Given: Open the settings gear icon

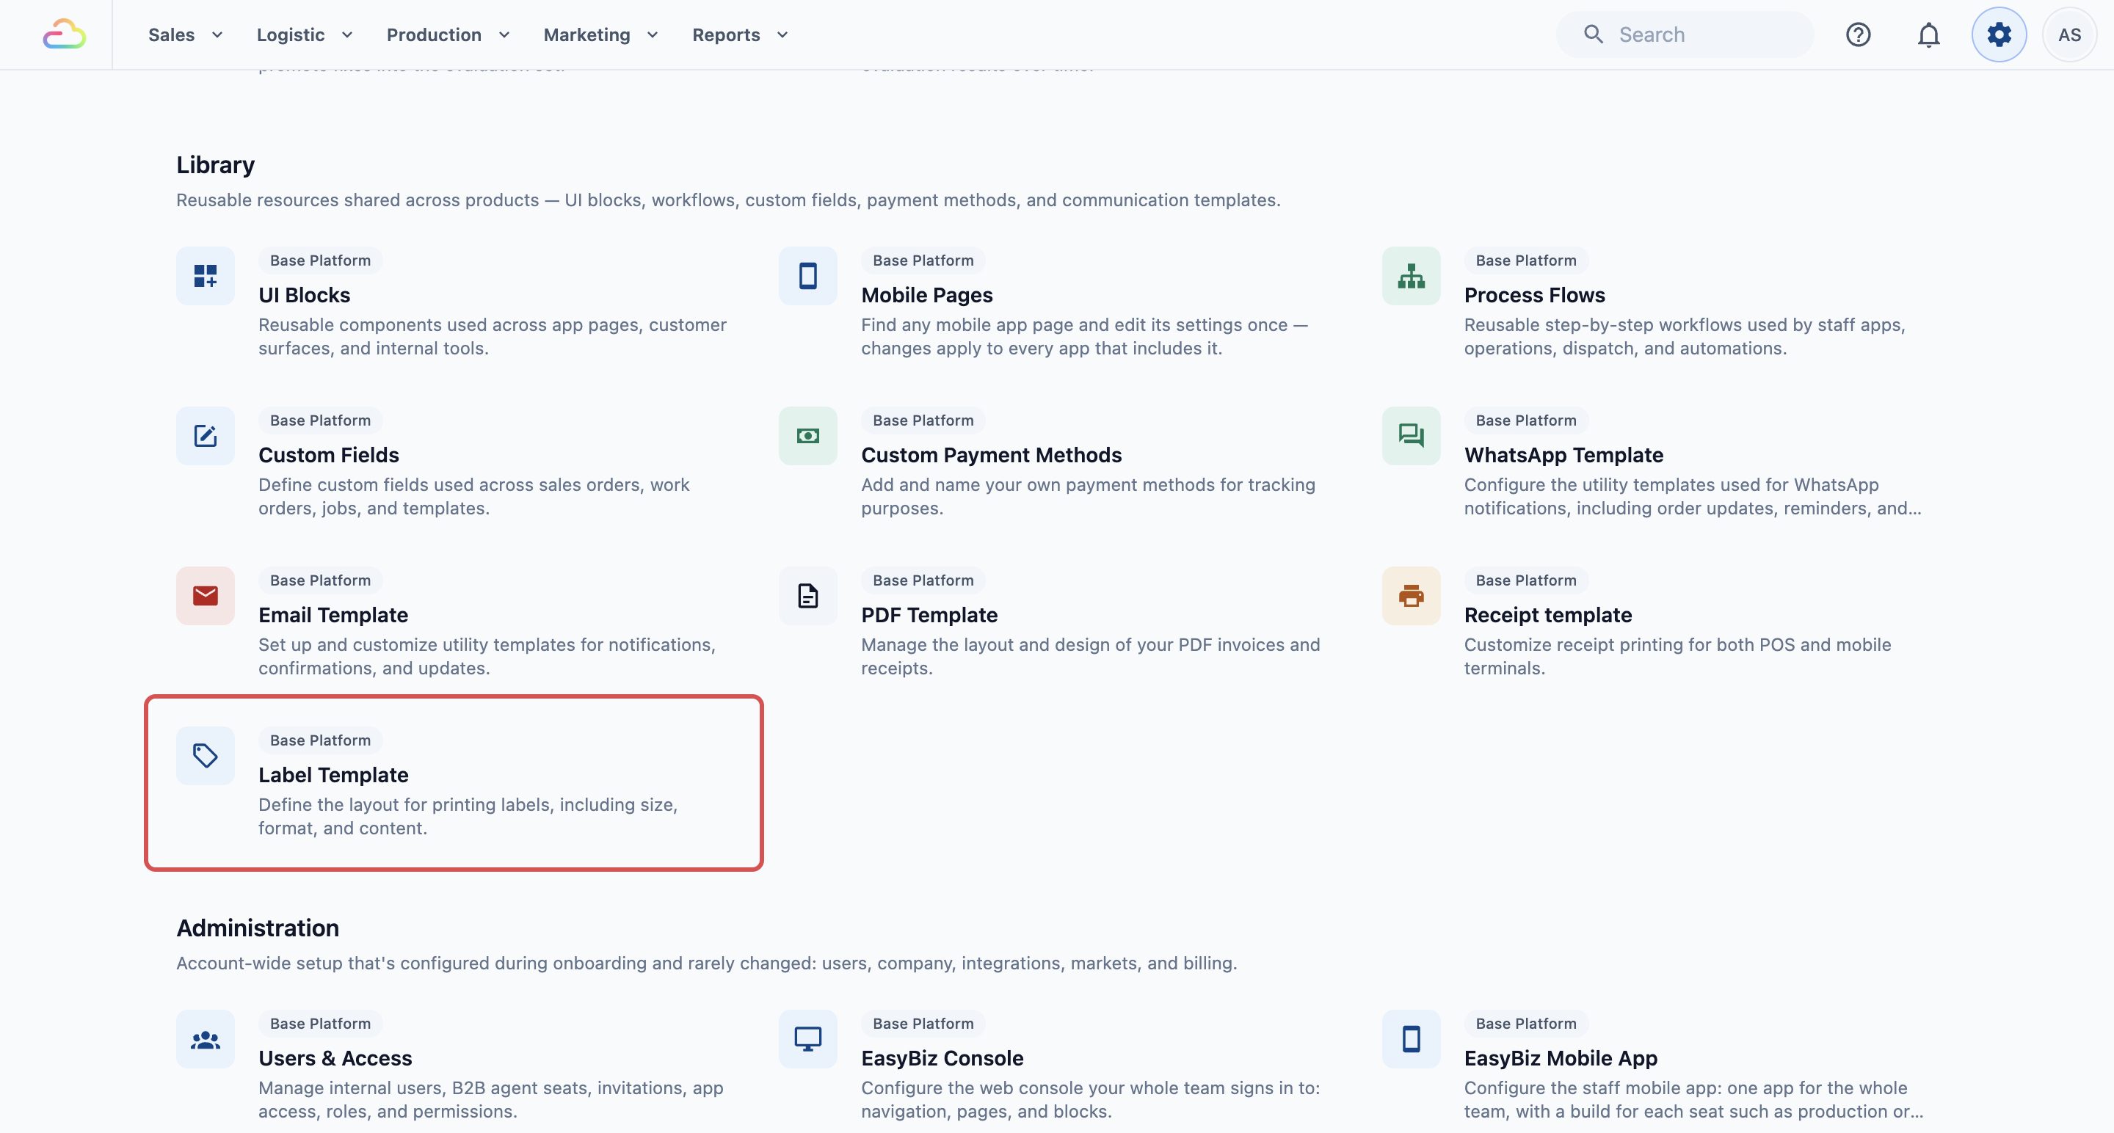Looking at the screenshot, I should [x=1999, y=34].
